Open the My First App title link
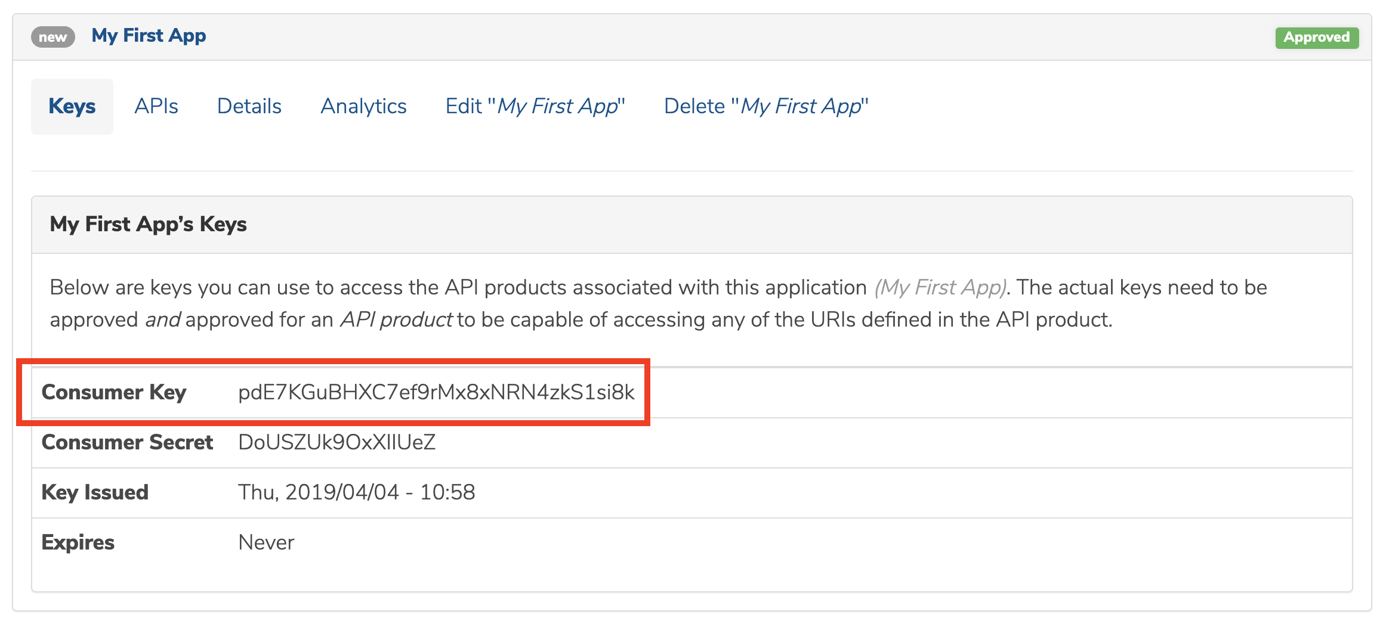 pos(149,35)
